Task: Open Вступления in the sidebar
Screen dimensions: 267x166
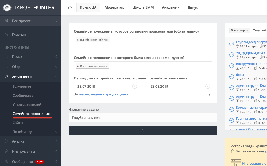Action: (22, 86)
